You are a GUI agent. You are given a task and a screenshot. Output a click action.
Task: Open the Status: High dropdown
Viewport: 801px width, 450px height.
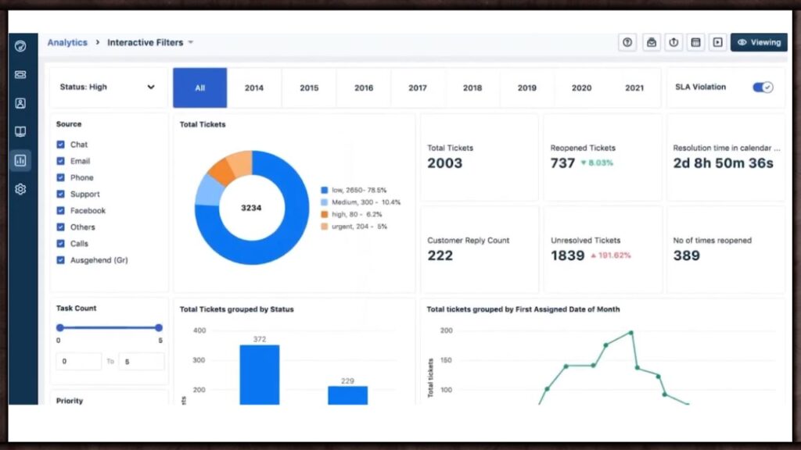pyautogui.click(x=108, y=87)
